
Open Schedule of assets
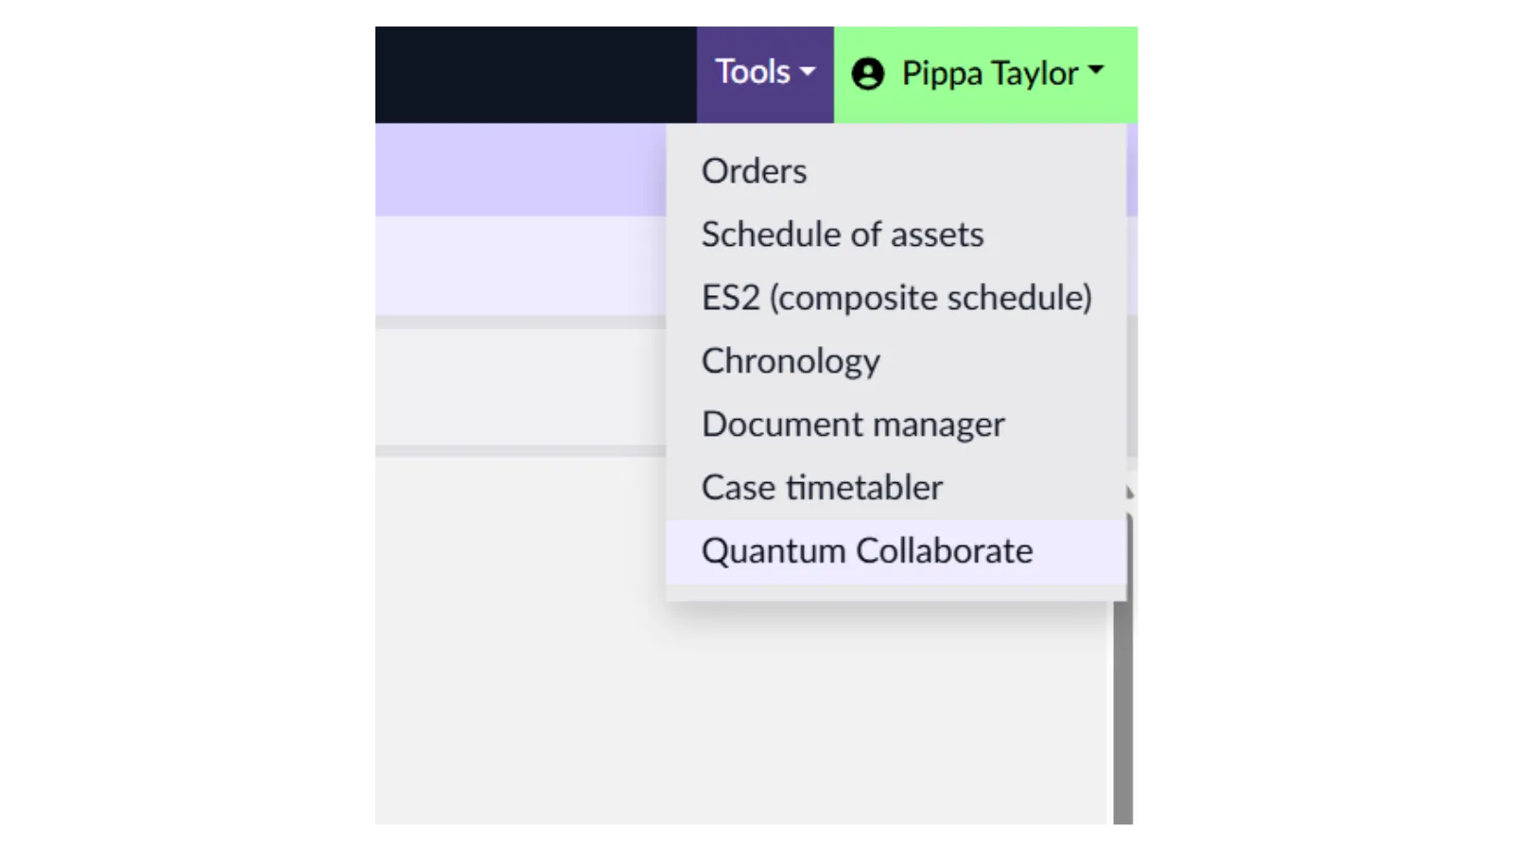[x=842, y=234]
